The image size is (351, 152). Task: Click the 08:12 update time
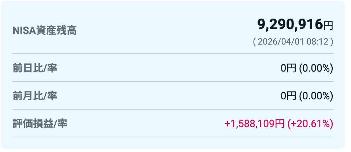pos(318,42)
